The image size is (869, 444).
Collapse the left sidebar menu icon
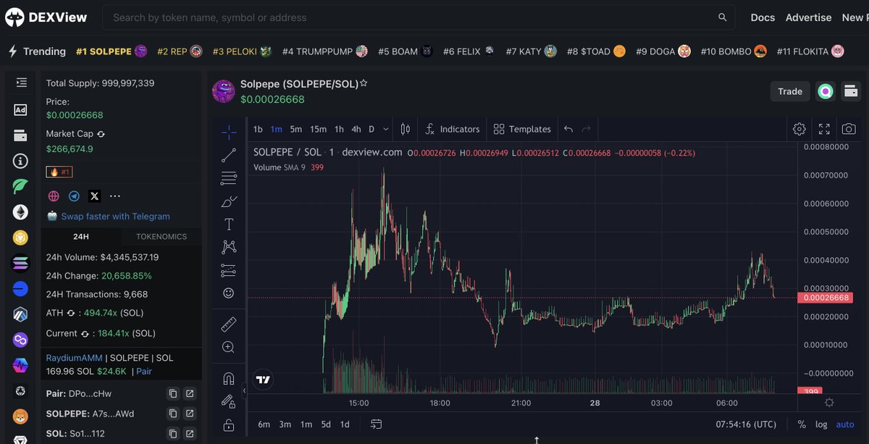tap(20, 83)
